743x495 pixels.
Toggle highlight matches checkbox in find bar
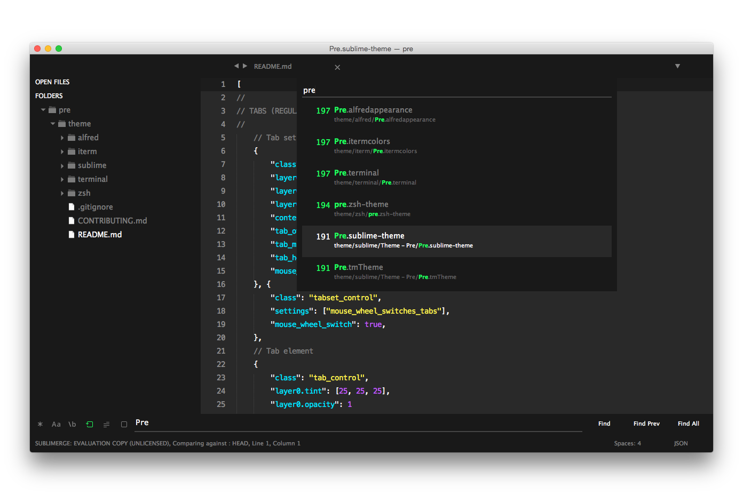[124, 425]
